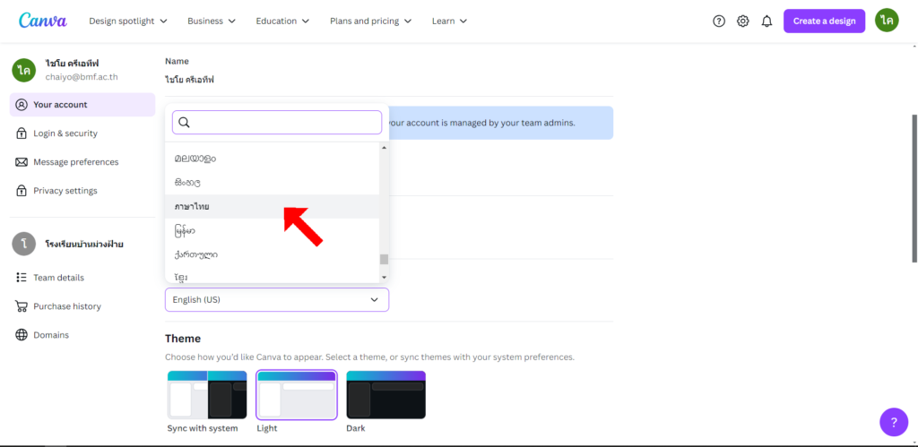
Task: Expand the Education menu
Action: 283,21
